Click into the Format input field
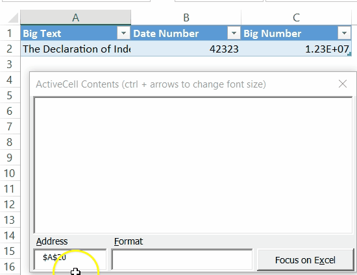Screen dimensions: 357x275 point(182,259)
